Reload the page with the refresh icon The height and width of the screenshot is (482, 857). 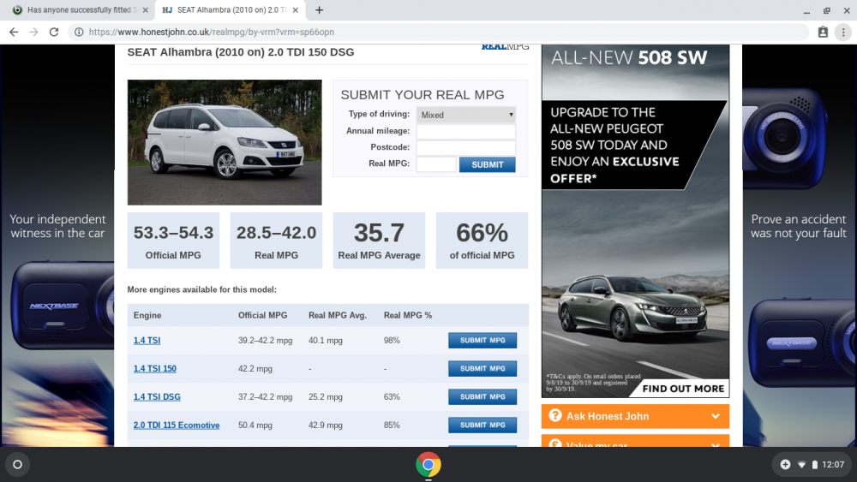(x=53, y=33)
